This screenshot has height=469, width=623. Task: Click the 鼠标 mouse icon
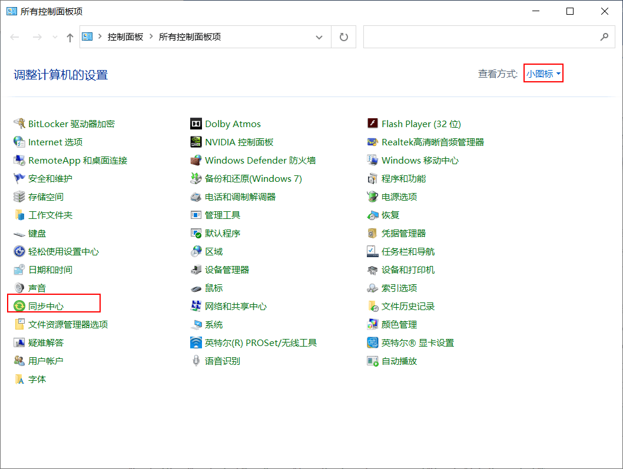click(x=196, y=288)
